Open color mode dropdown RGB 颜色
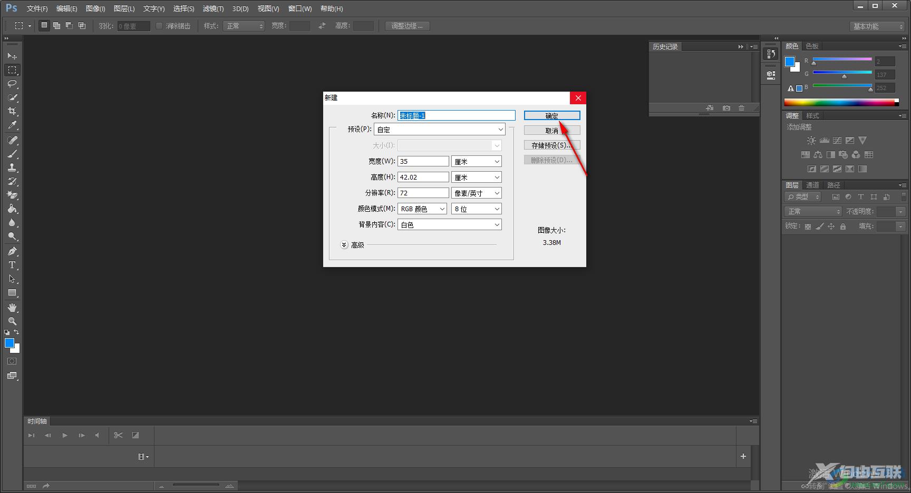Viewport: 911px width, 493px height. tap(422, 209)
